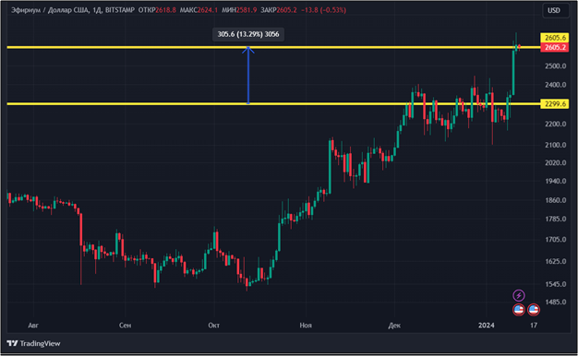
Task: Click the 1705.0 price axis label
Action: [x=555, y=240]
